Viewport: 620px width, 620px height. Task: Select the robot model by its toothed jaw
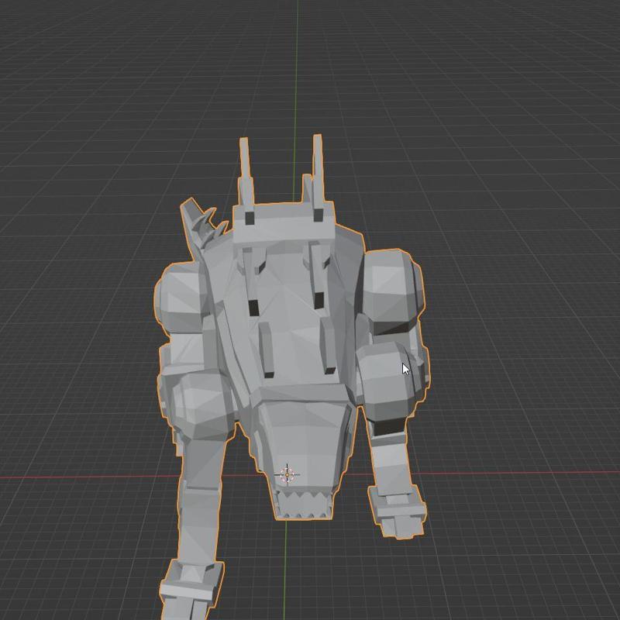tap(305, 505)
